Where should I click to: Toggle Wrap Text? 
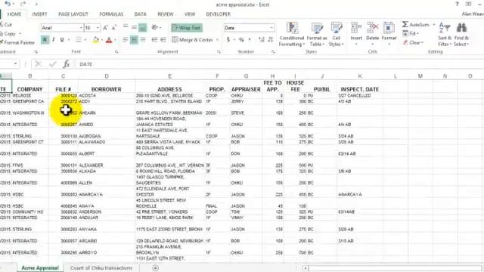click(x=187, y=28)
